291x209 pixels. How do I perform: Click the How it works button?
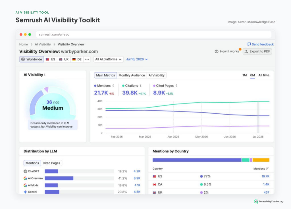click(x=227, y=51)
